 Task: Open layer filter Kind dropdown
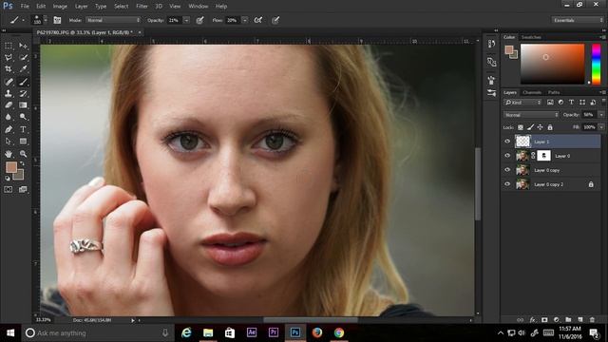(522, 103)
